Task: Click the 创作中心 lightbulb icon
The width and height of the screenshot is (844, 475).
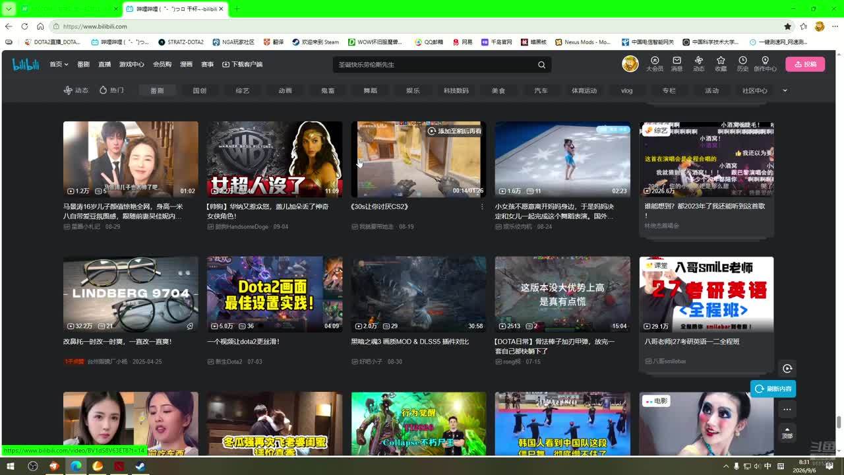Action: 765,60
